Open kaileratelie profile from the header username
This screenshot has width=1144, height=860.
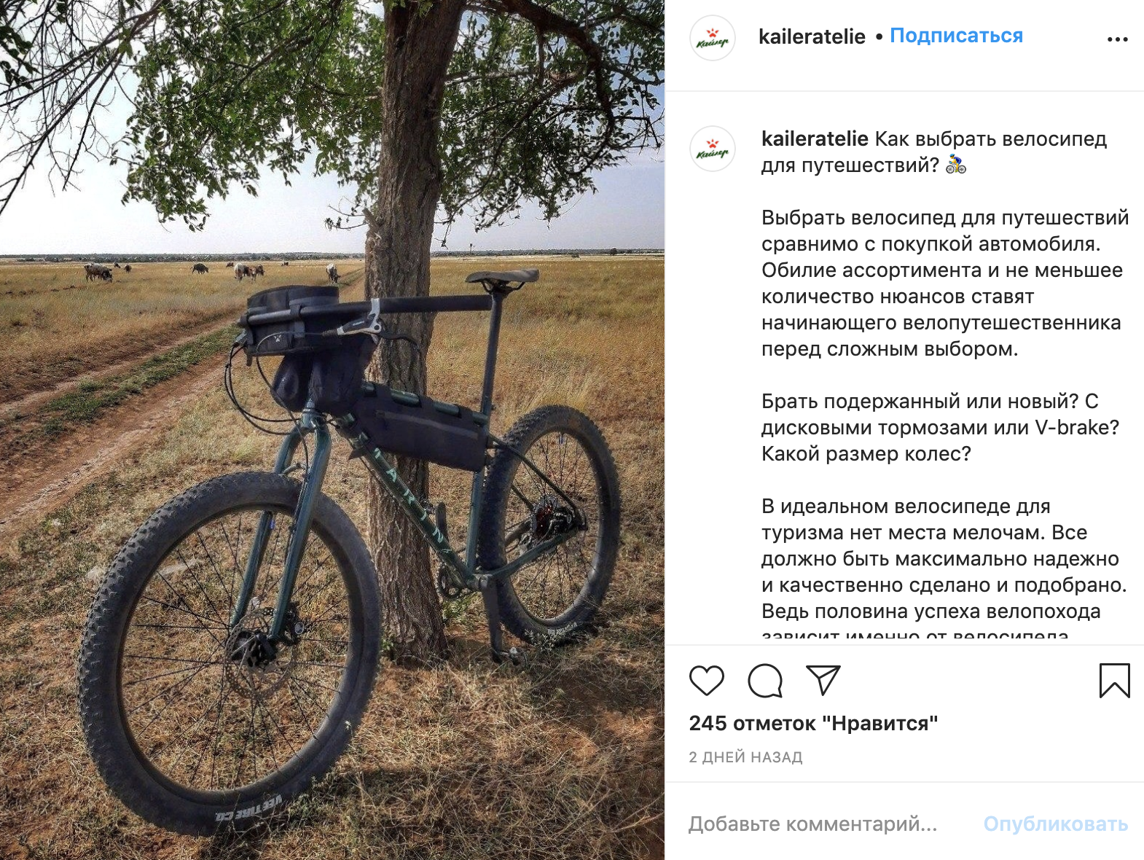pyautogui.click(x=812, y=36)
